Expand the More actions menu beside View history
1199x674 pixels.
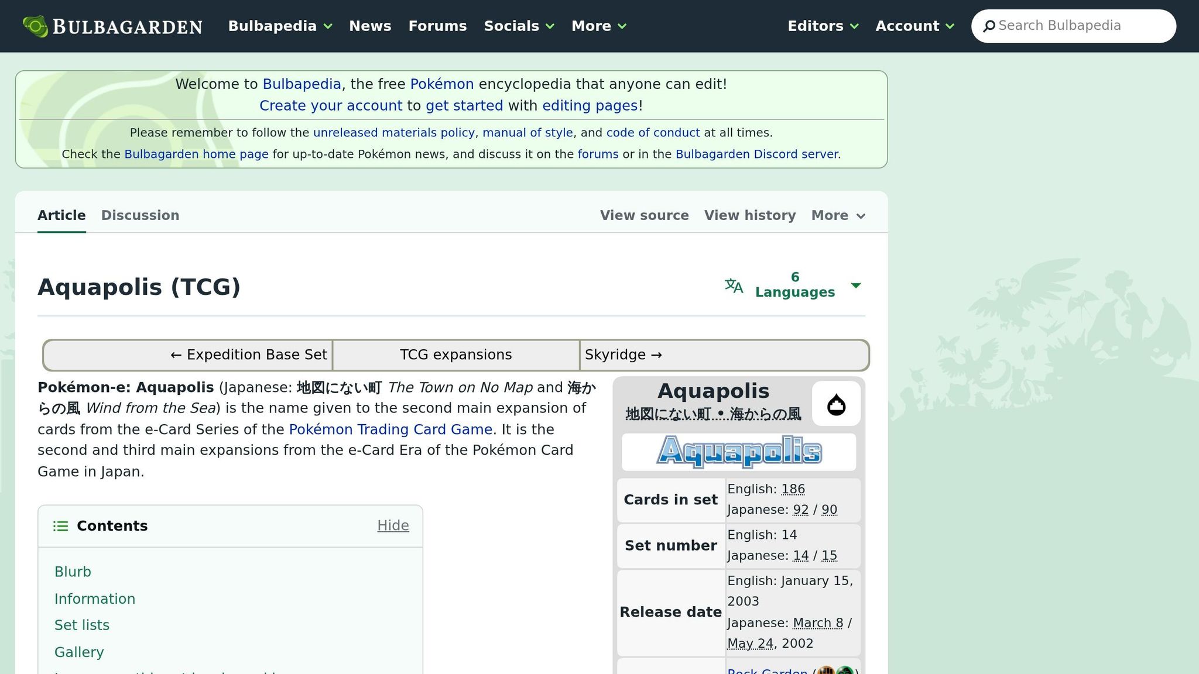coord(838,215)
